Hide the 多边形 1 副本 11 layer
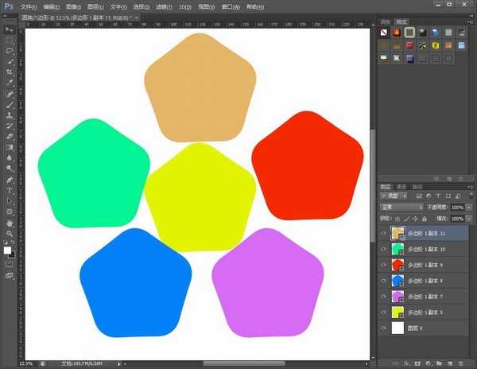477x369 pixels. tap(384, 234)
